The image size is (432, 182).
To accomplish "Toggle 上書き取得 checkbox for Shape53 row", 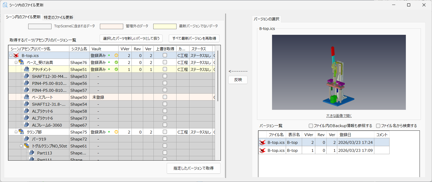I will point(165,76).
